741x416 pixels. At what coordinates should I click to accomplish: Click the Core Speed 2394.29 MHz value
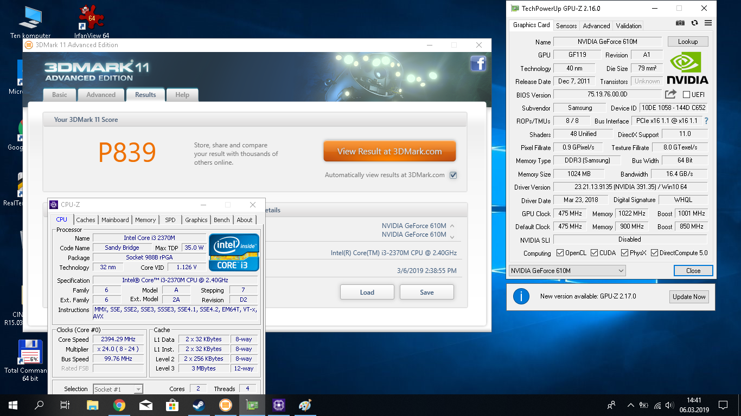[x=118, y=339]
